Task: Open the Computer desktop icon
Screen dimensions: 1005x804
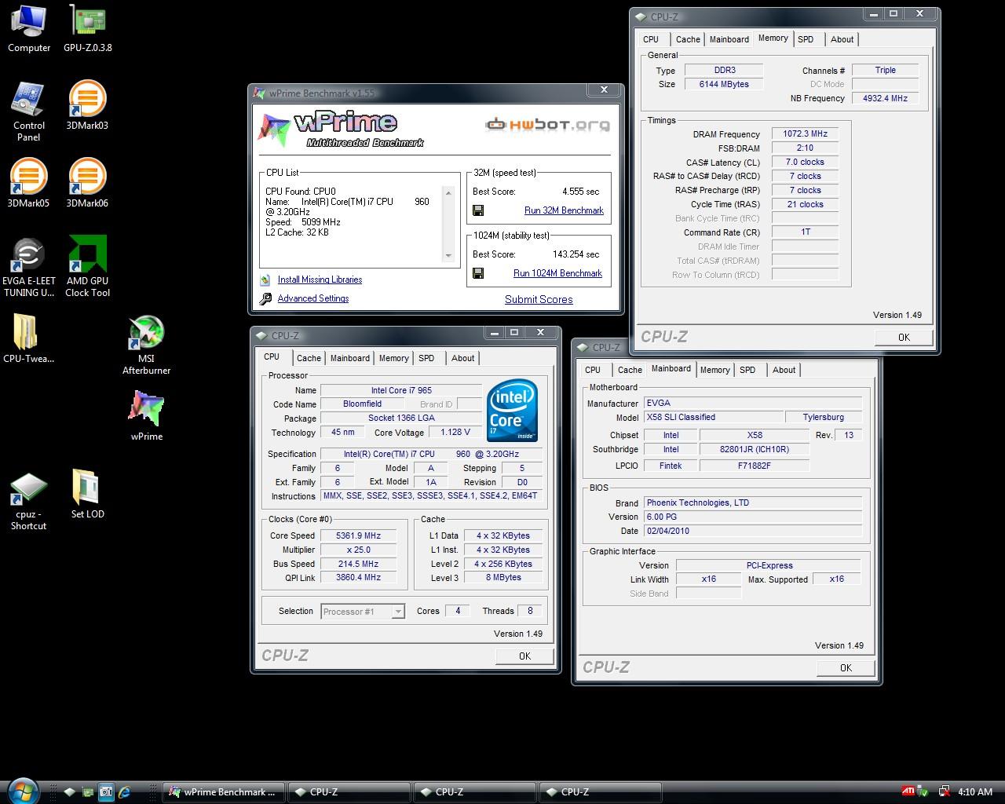Action: (x=29, y=29)
